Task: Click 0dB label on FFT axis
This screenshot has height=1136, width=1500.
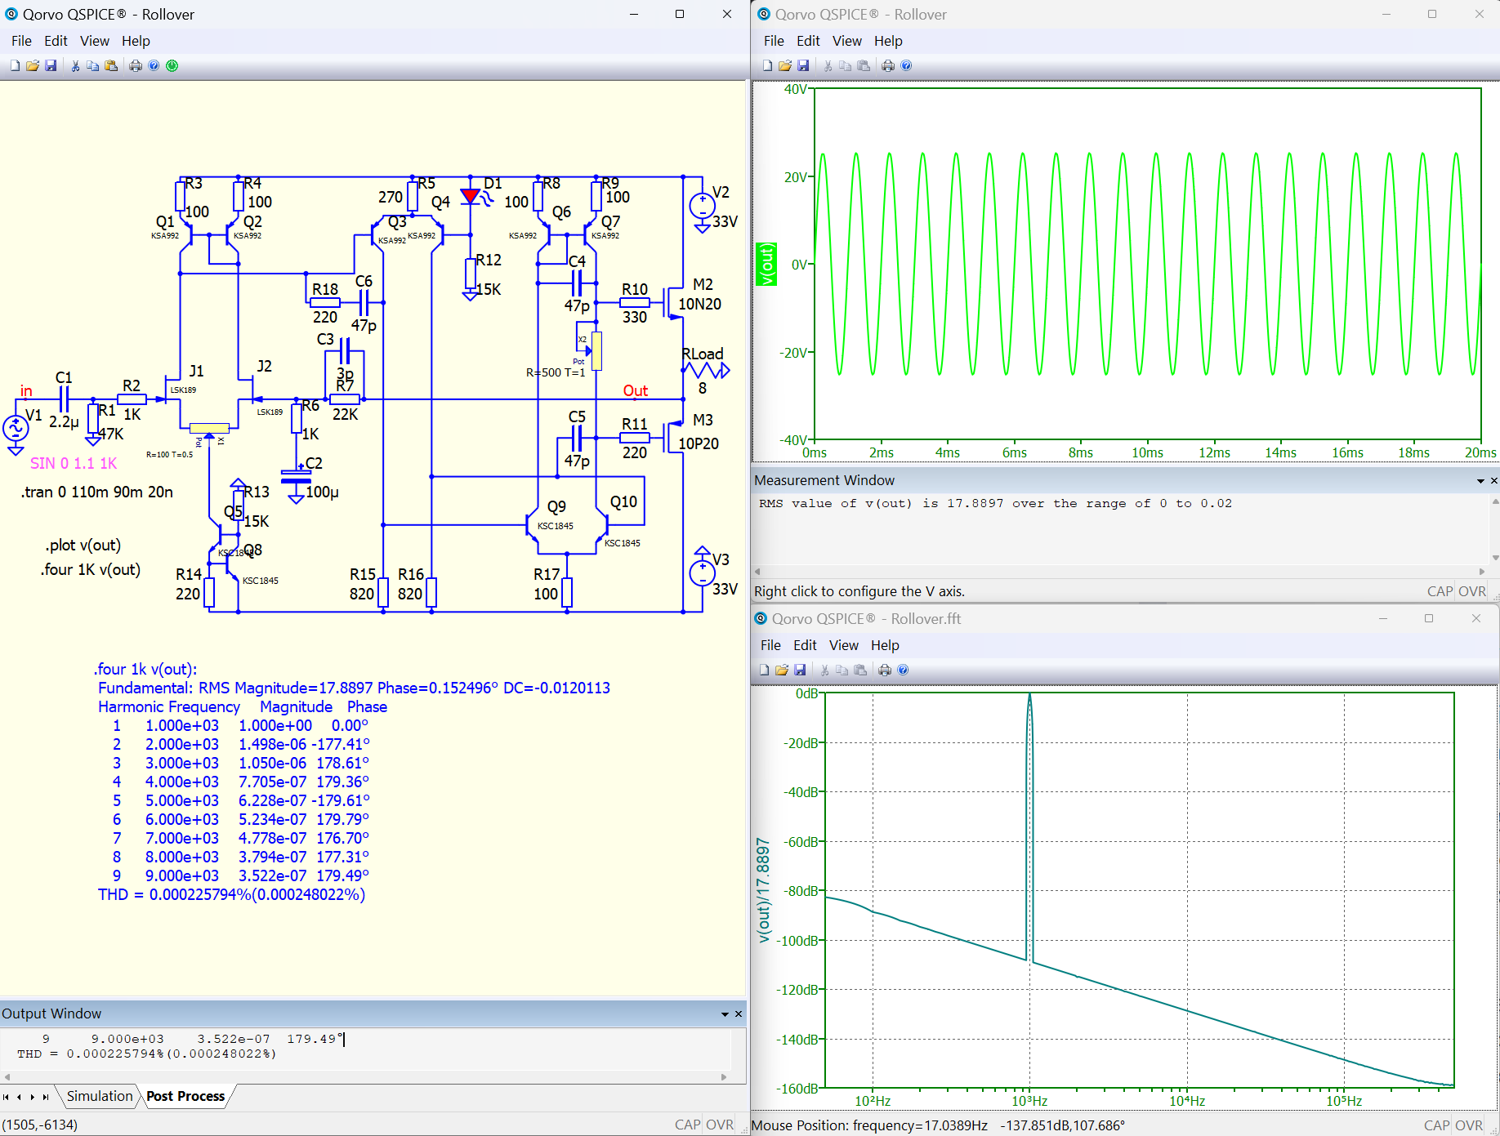Action: point(806,694)
